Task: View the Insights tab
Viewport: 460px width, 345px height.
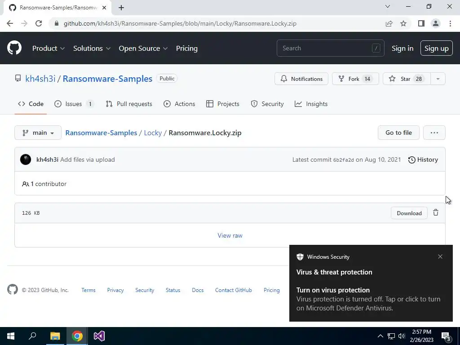Action: 311,104
